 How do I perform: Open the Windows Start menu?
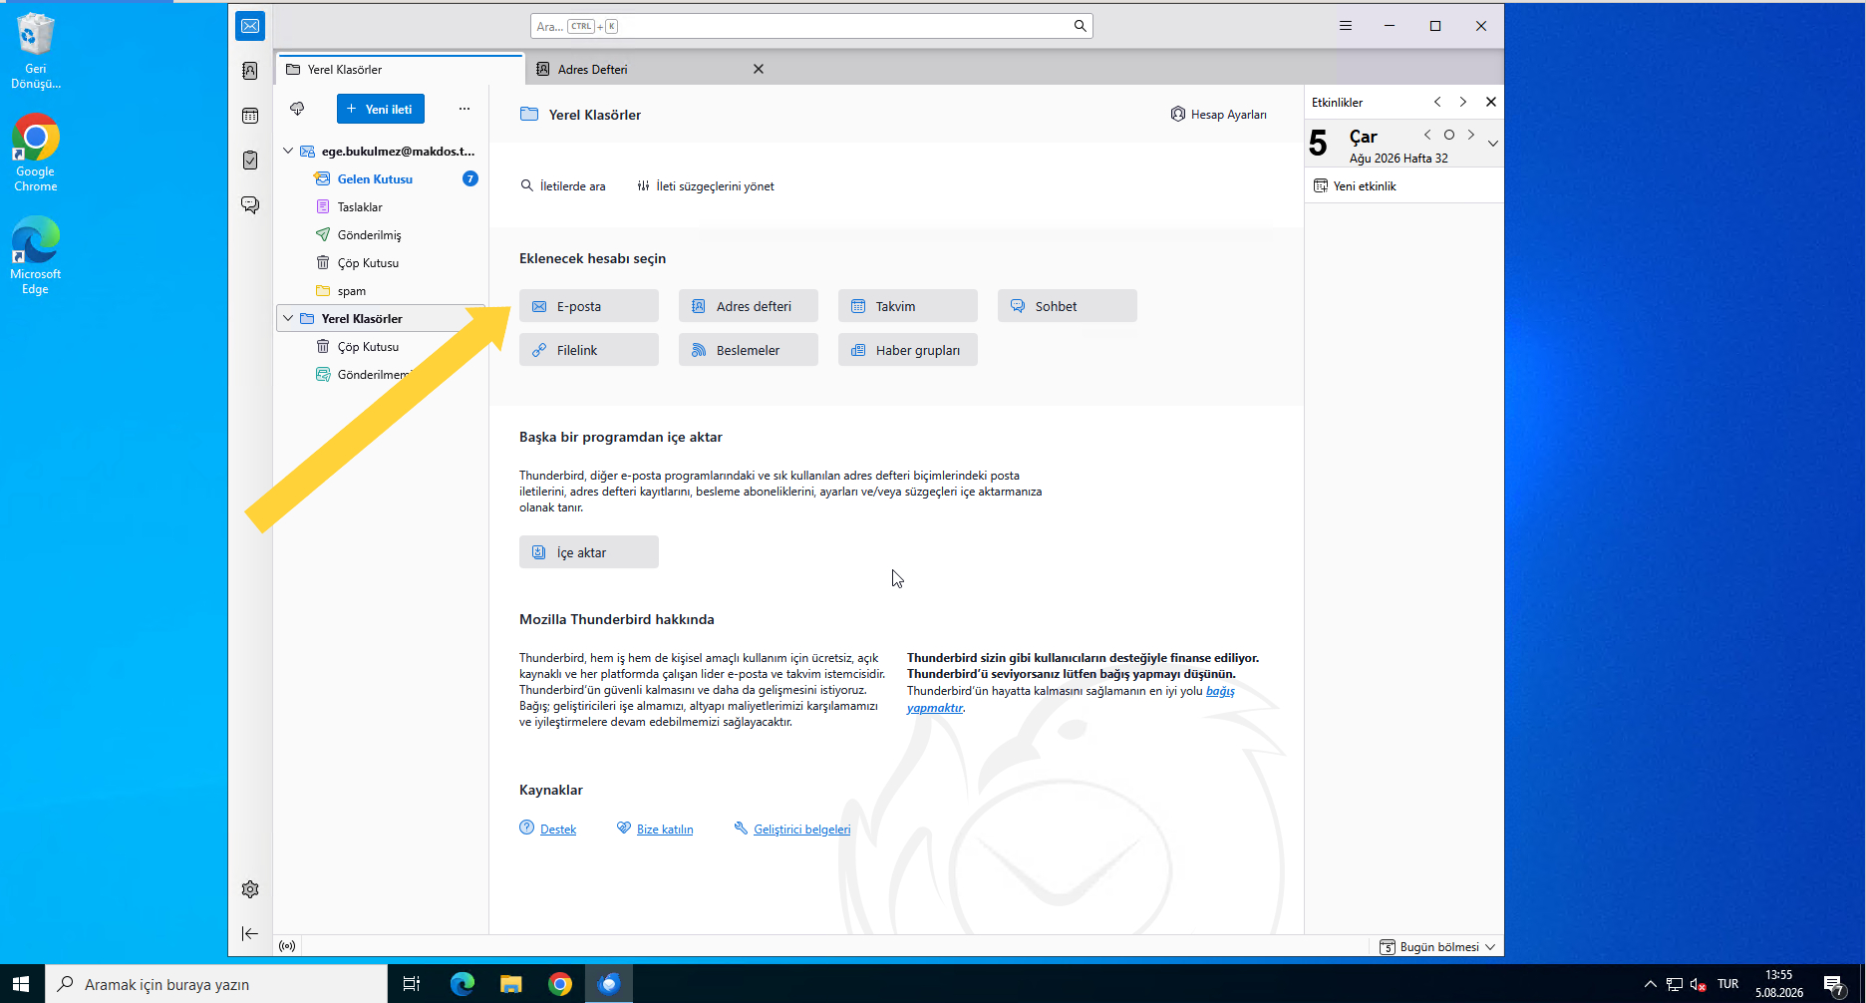[22, 984]
